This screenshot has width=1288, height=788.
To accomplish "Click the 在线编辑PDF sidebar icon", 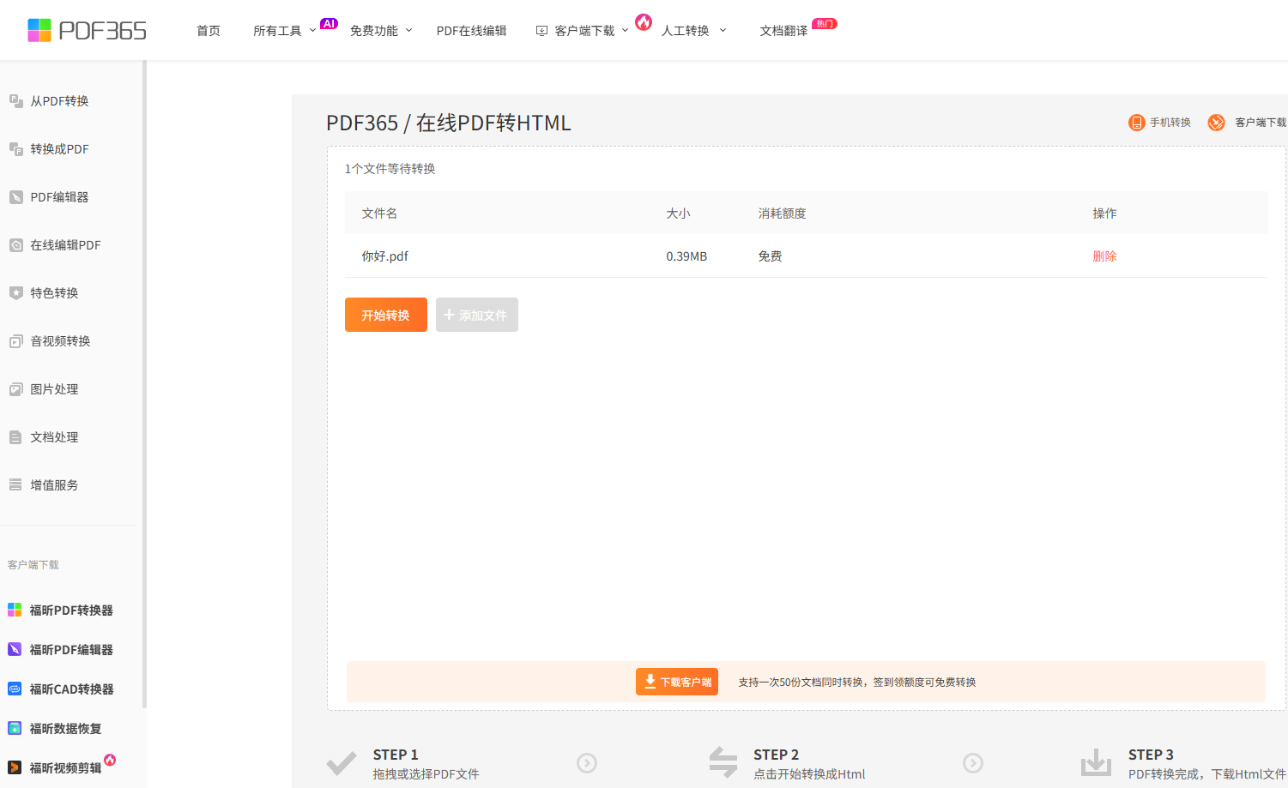I will [x=15, y=245].
